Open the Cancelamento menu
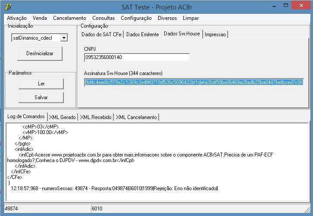Screen dimensions: 313x216 point(69,18)
